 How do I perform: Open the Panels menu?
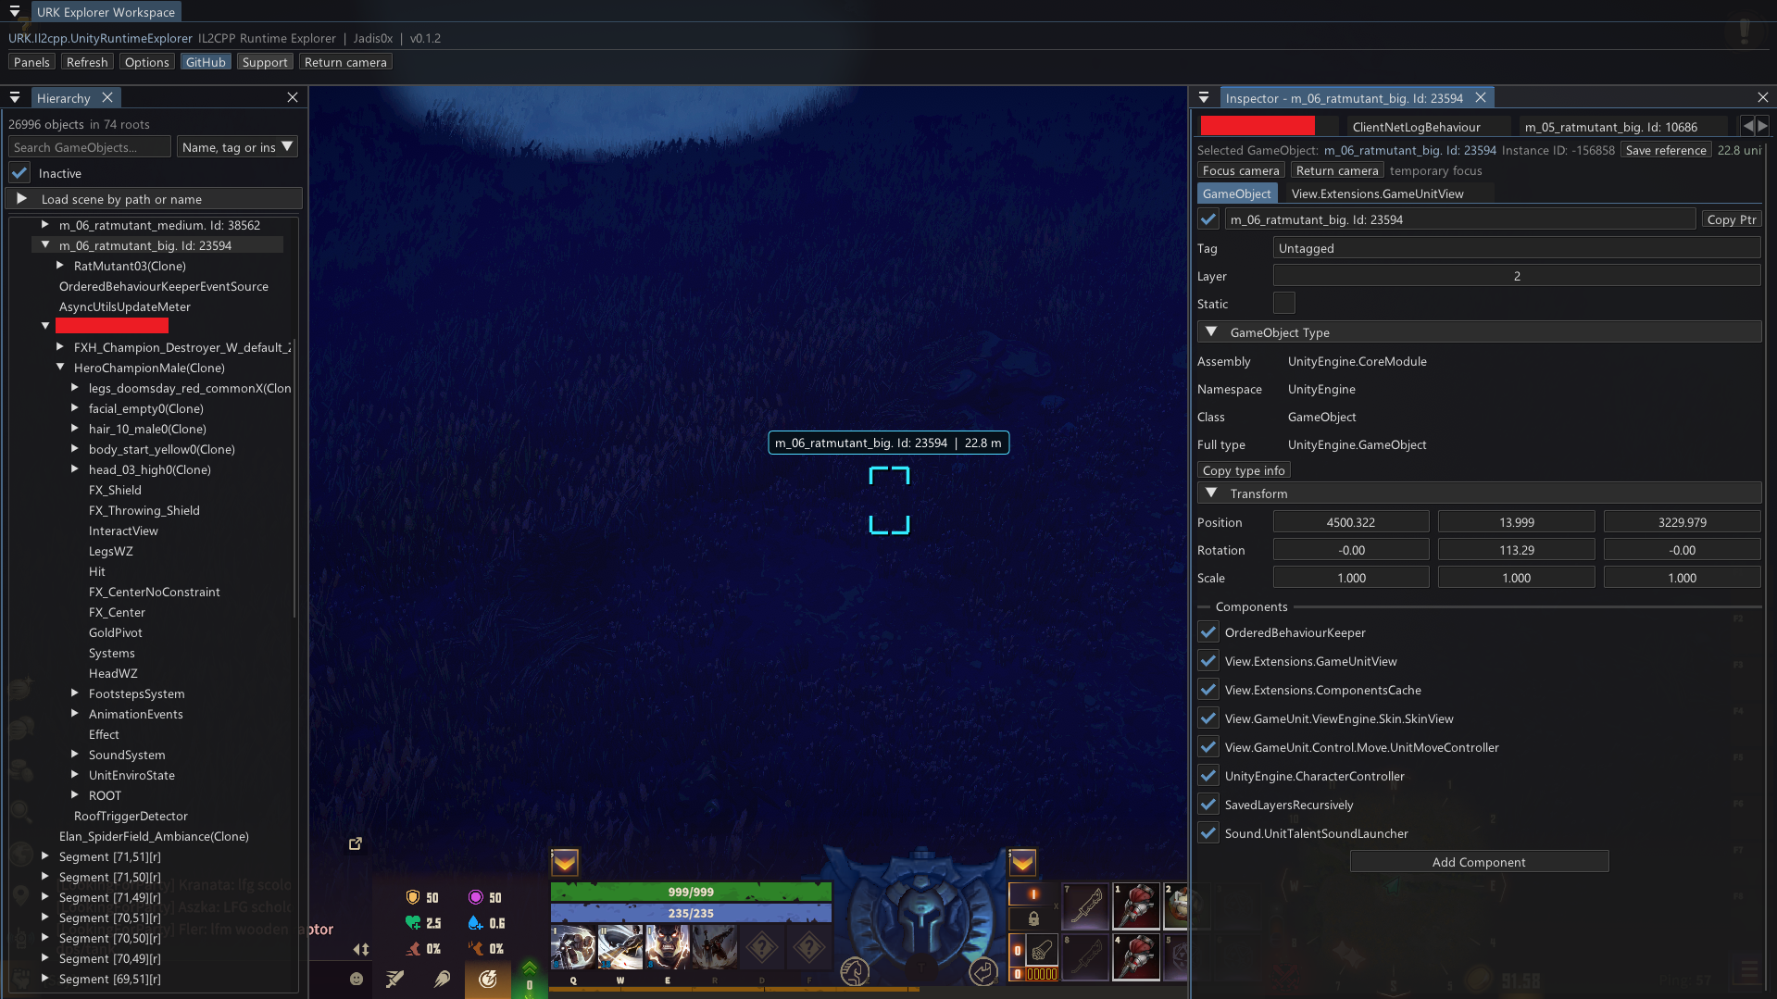tap(31, 62)
